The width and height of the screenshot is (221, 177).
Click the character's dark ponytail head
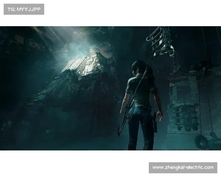(140, 68)
